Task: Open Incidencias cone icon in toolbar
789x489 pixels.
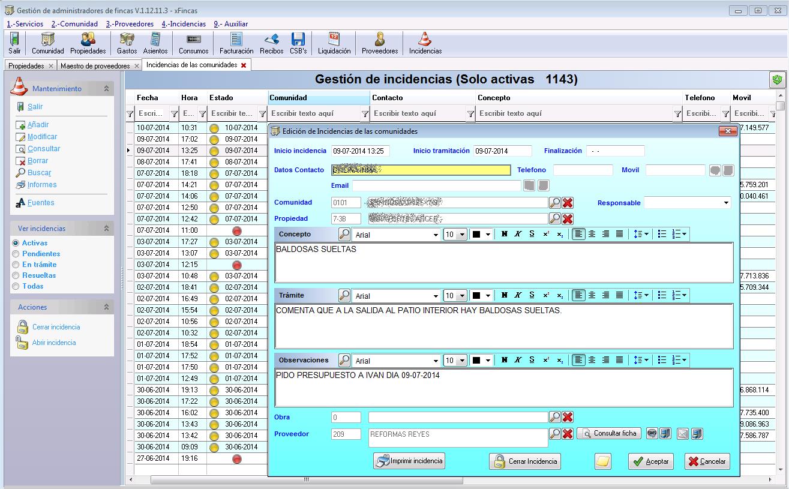Action: 425,43
